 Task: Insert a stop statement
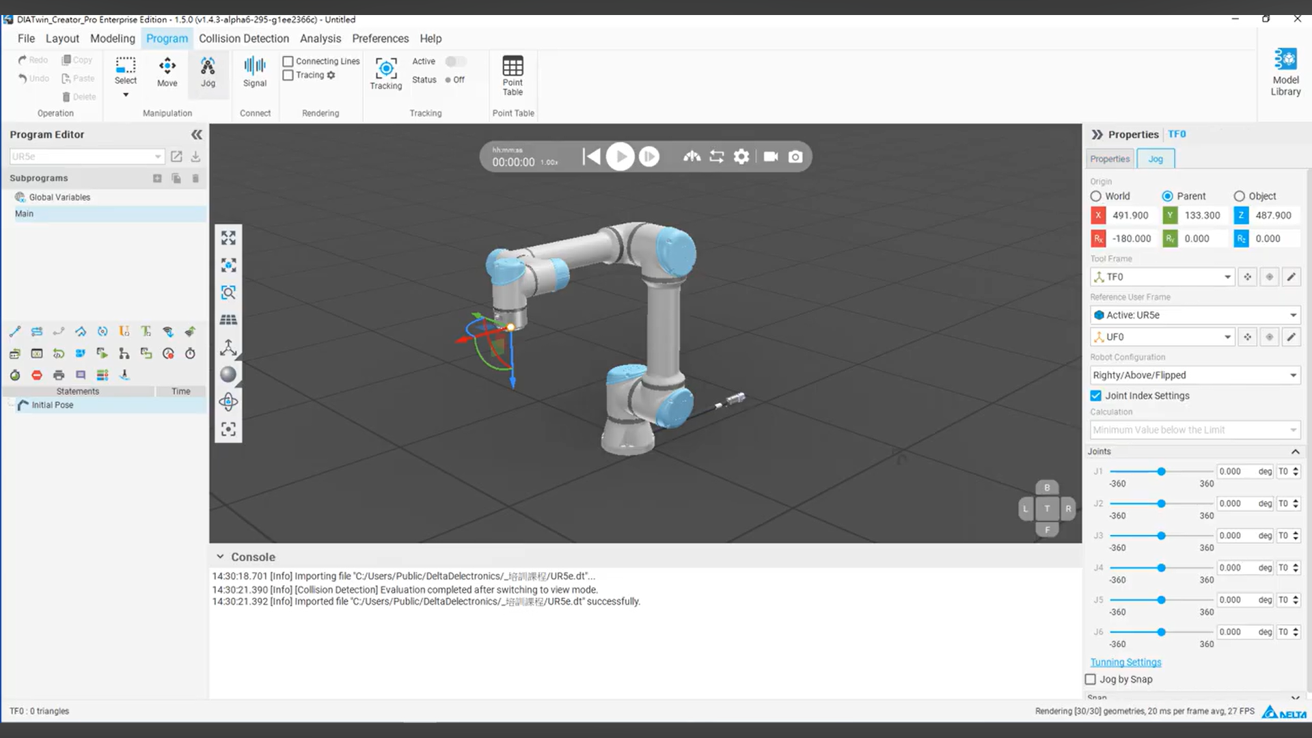pos(37,375)
